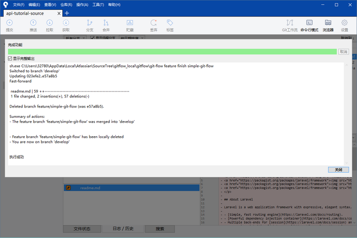Image resolution: width=357 pixels, height=238 pixels.
Task: Click the 'You are now on branch develop' line
Action: [x=40, y=142]
